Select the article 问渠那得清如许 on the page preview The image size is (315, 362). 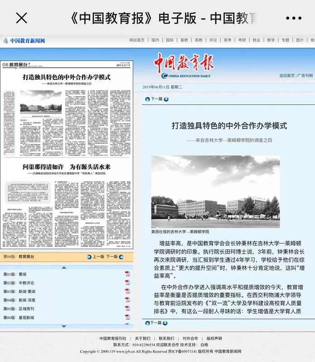(x=67, y=167)
